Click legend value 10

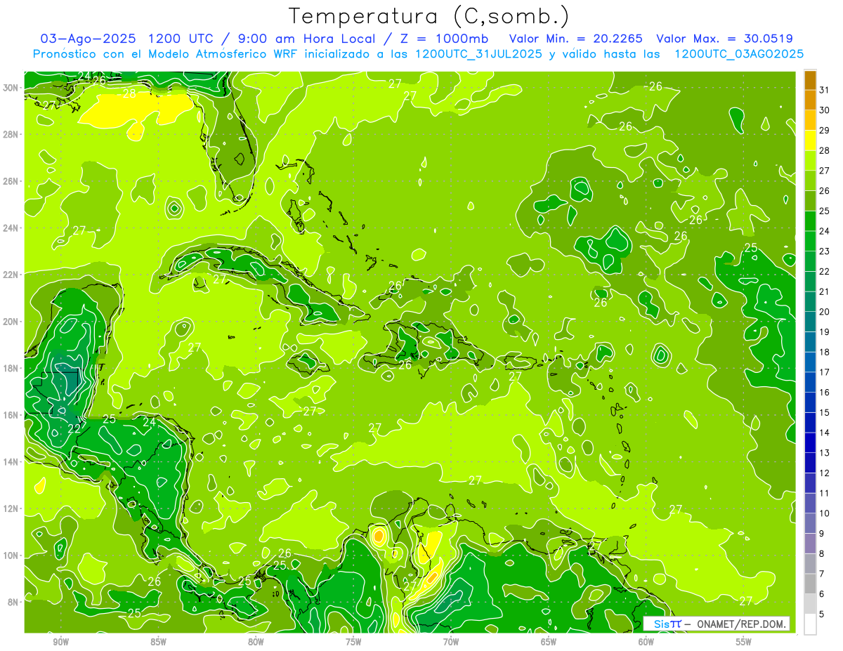tap(825, 513)
